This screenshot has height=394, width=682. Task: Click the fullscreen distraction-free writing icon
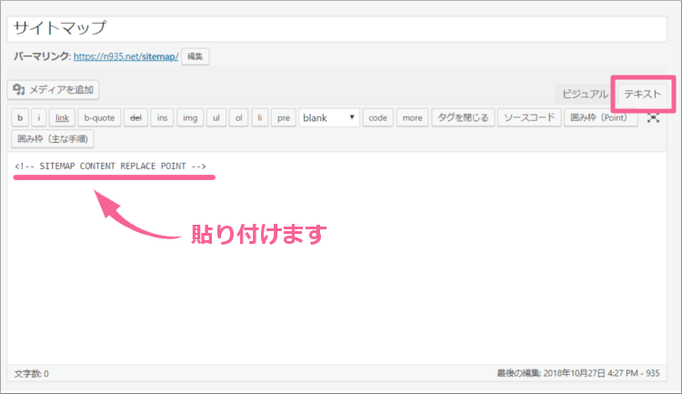[x=653, y=117]
